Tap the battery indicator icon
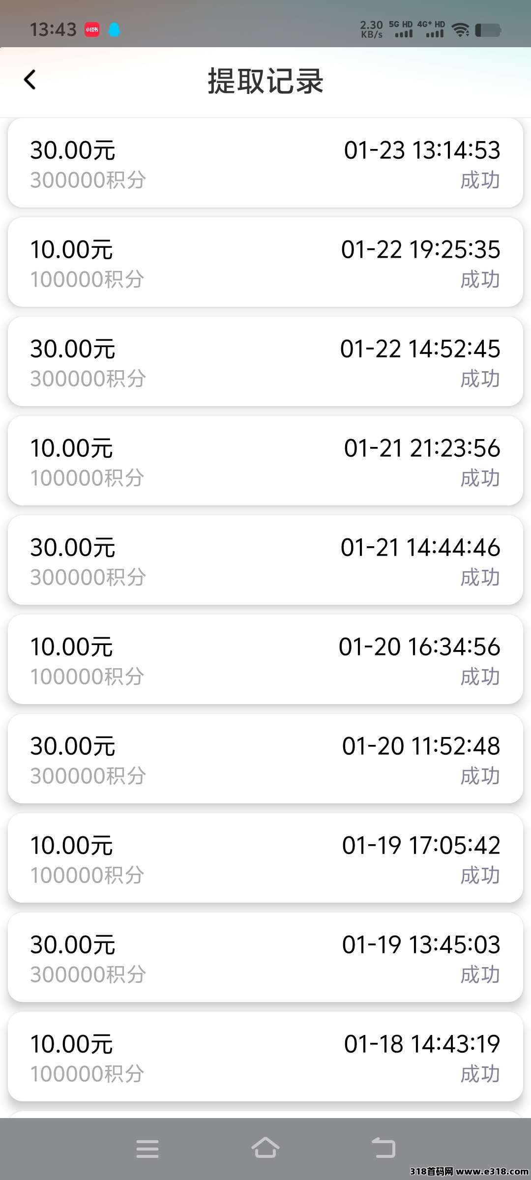Viewport: 531px width, 1180px height. 488,30
